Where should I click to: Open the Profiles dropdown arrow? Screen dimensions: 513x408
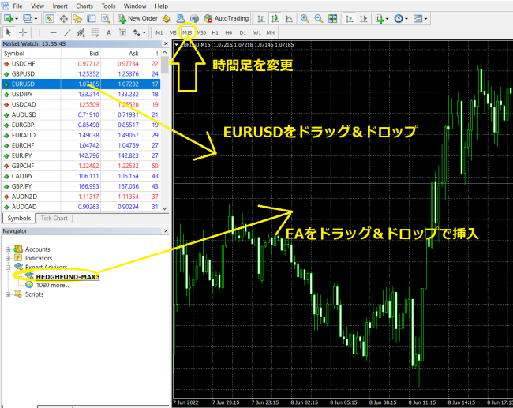click(36, 19)
